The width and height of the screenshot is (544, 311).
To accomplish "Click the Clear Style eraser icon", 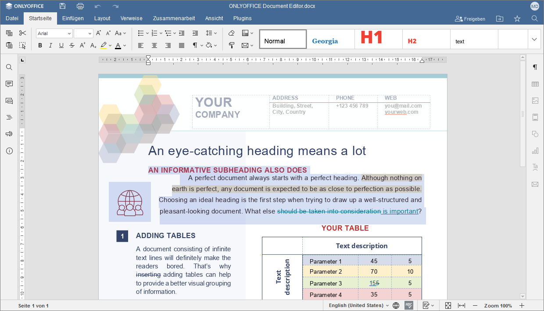I will [232, 33].
